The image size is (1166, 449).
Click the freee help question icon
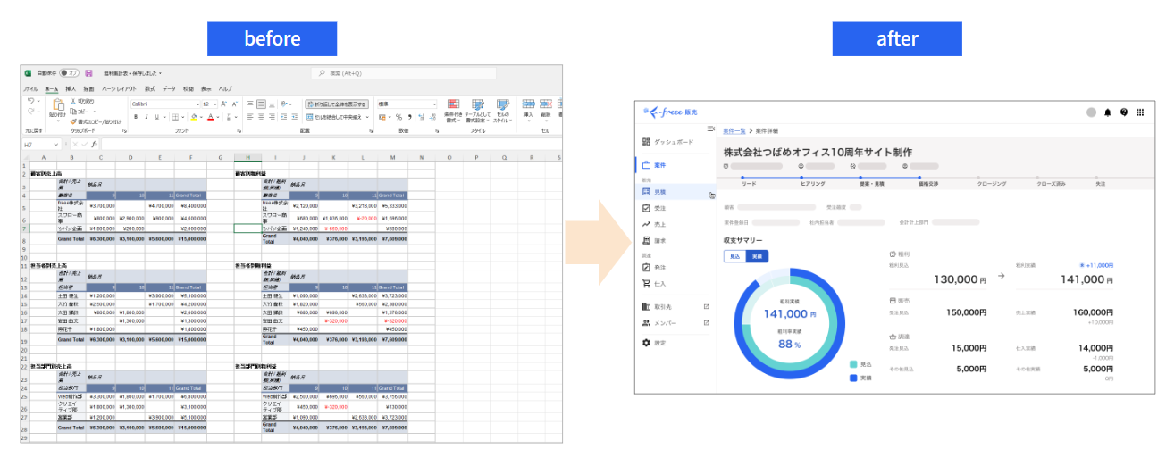click(x=1124, y=112)
